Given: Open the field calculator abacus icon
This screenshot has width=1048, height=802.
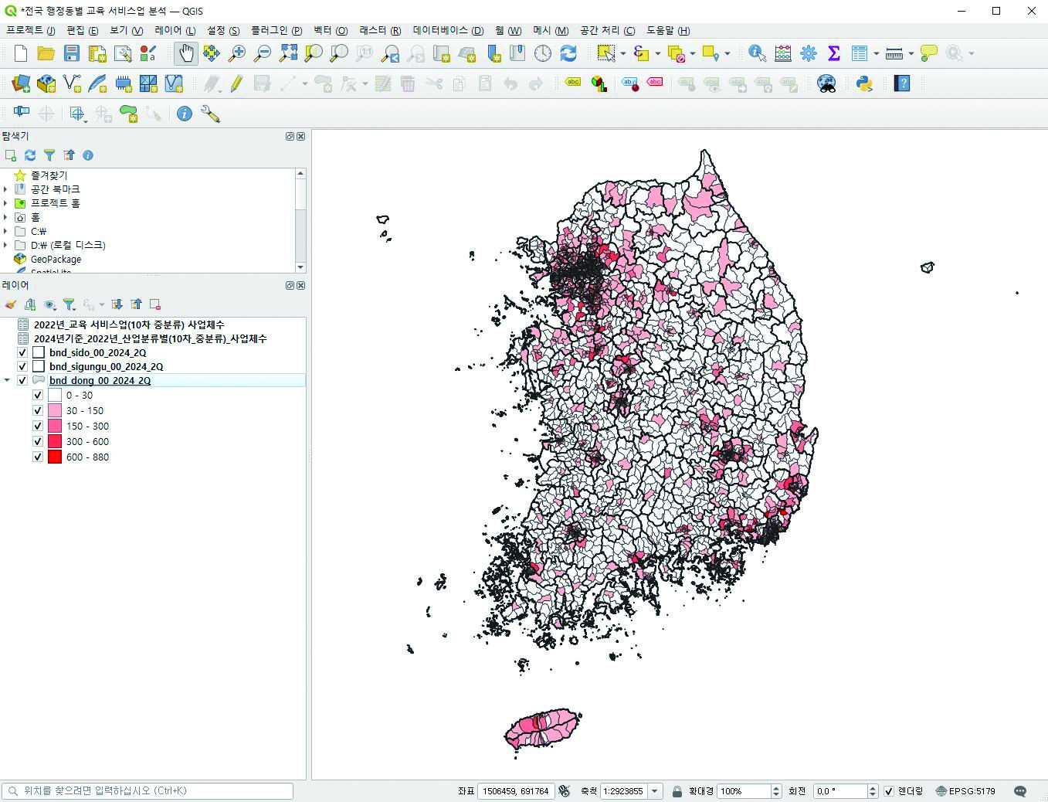Looking at the screenshot, I should click(x=782, y=53).
